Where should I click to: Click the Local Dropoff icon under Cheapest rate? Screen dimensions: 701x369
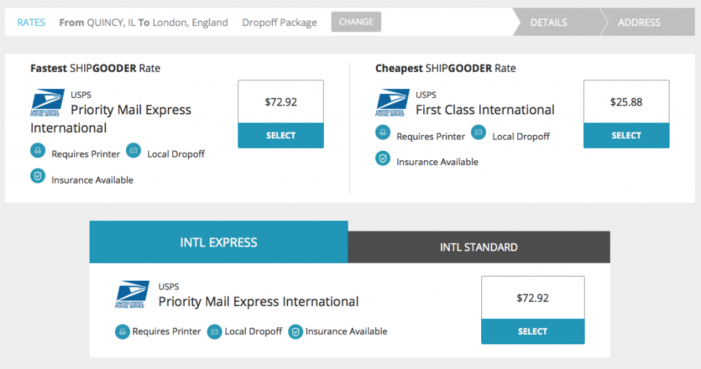(x=479, y=132)
